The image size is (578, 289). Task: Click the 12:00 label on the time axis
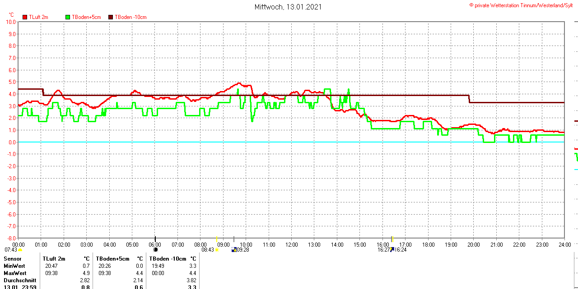point(292,245)
